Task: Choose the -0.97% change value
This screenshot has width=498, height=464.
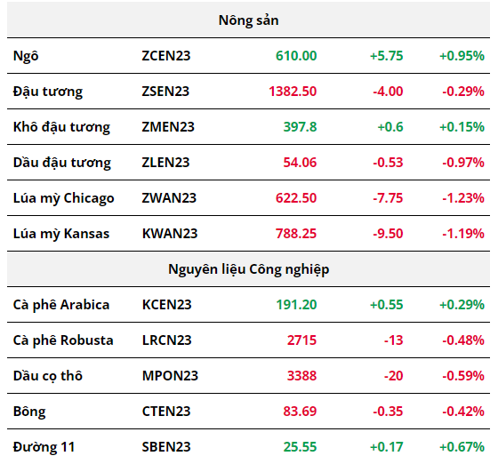Action: (463, 163)
